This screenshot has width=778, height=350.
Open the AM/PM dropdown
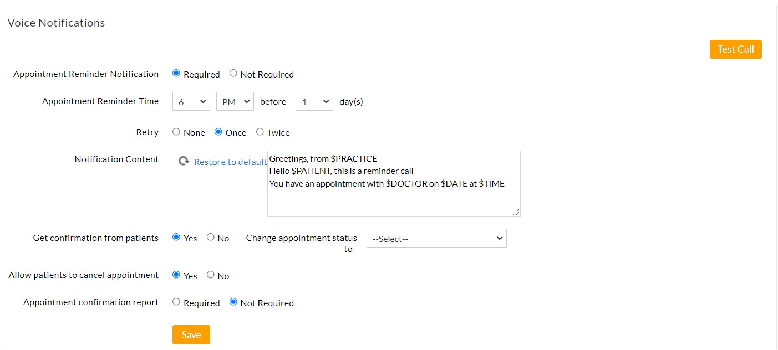pyautogui.click(x=235, y=101)
